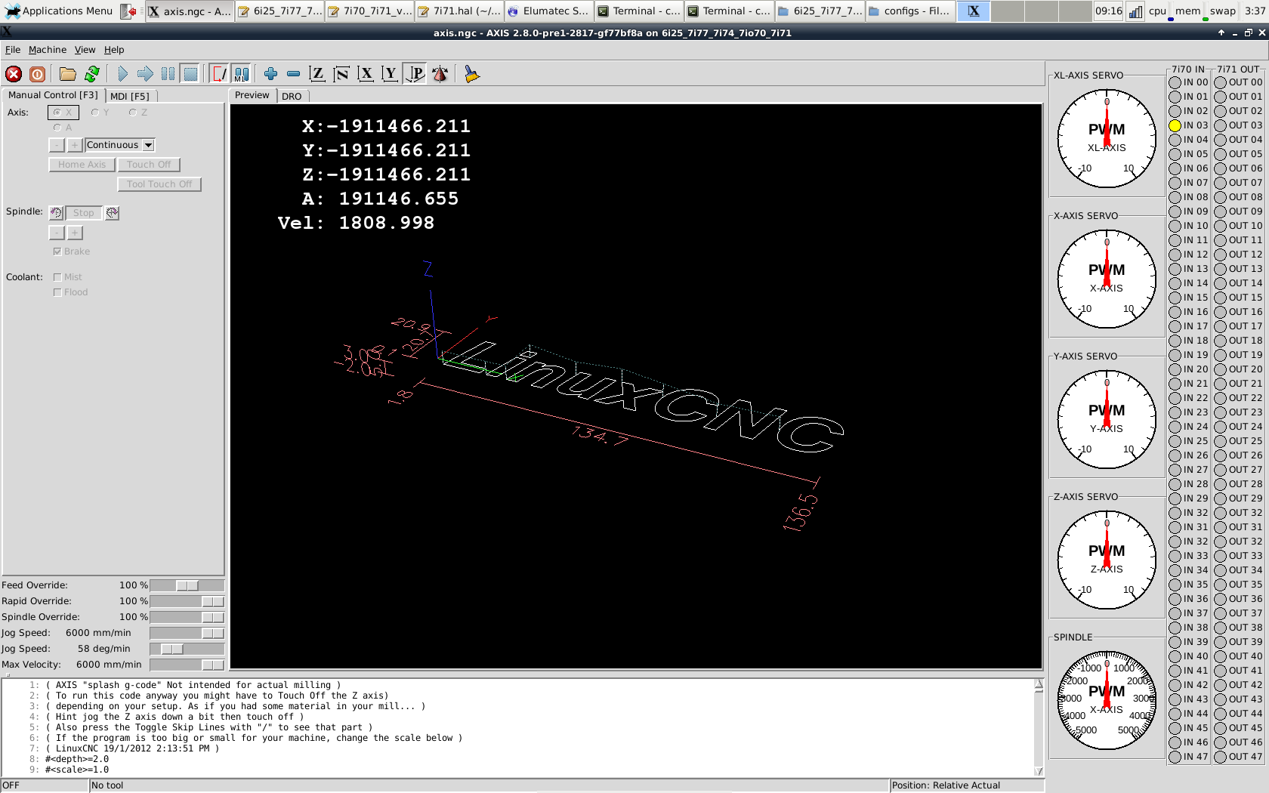The width and height of the screenshot is (1269, 793).
Task: Toggle the Emergency Stop button
Action: pyautogui.click(x=14, y=74)
